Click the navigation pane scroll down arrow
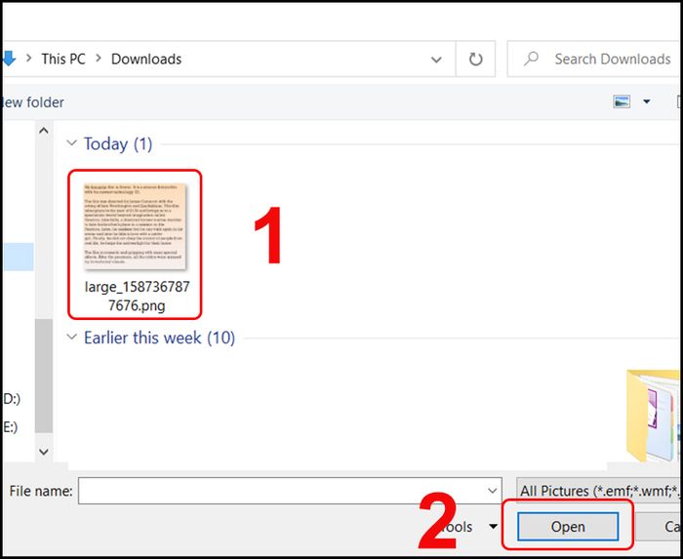 (x=44, y=452)
